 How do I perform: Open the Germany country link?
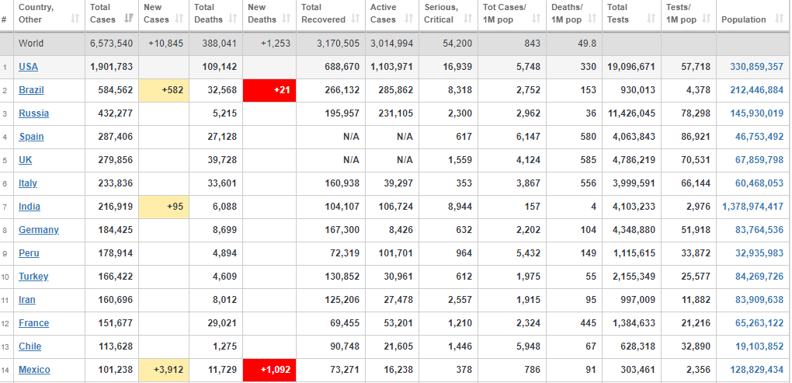(39, 229)
